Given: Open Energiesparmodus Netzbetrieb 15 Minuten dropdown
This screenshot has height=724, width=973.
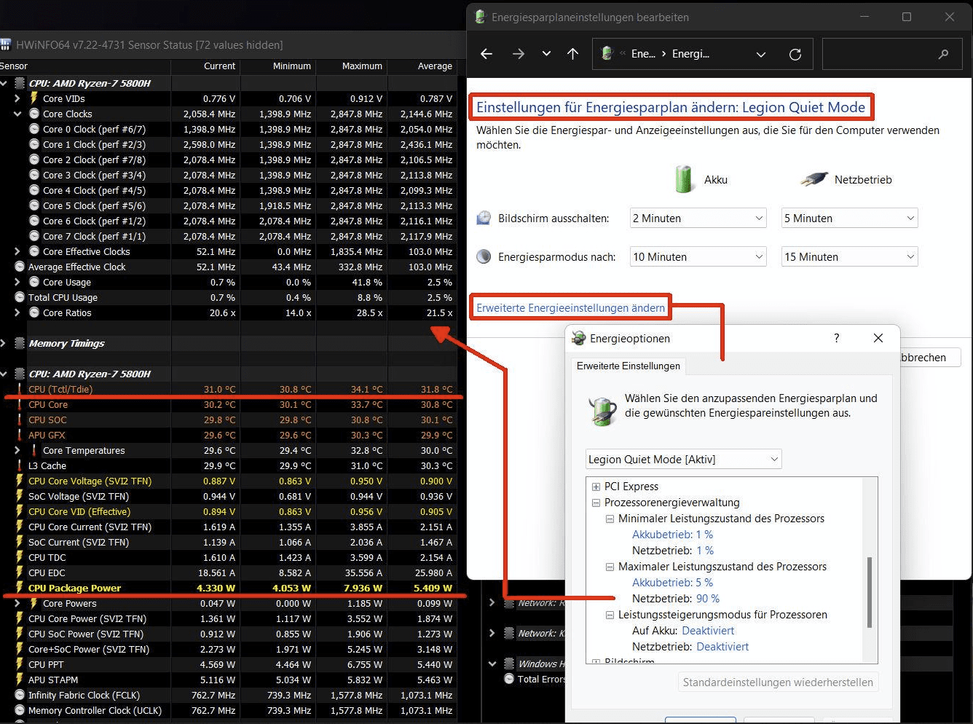Looking at the screenshot, I should click(x=849, y=257).
